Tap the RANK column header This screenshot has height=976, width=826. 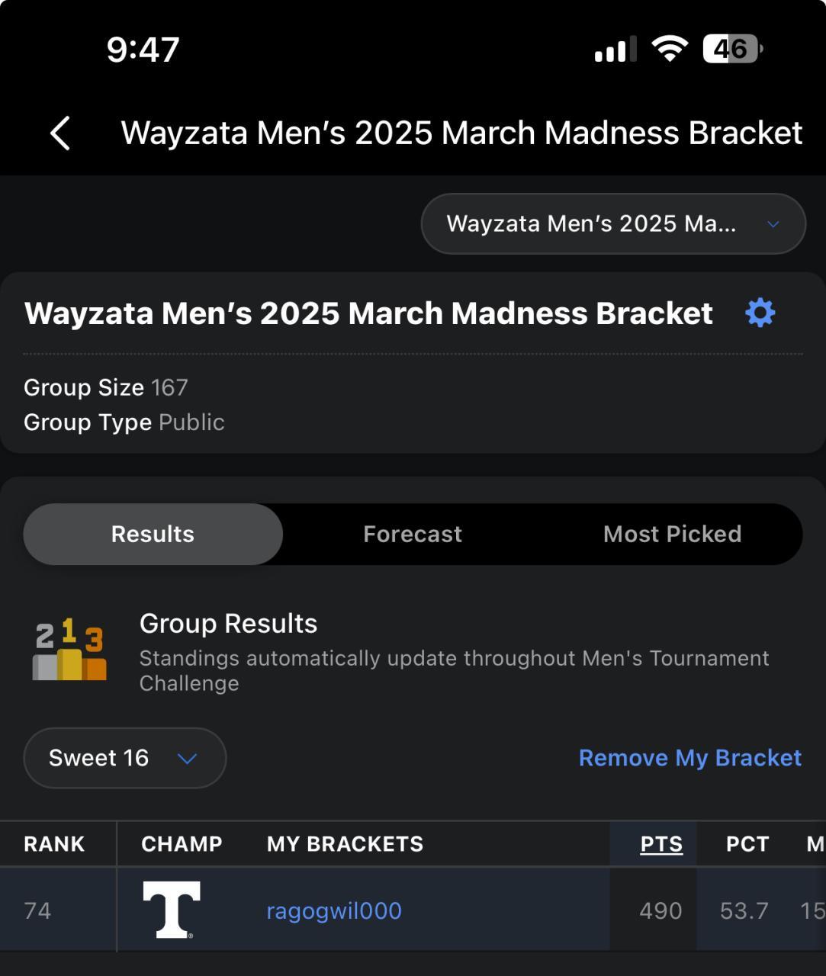[54, 844]
